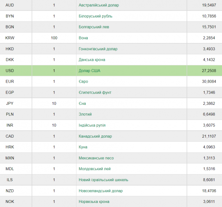Click the rate value 4,1432
This screenshot has width=222, height=207.
click(209, 60)
